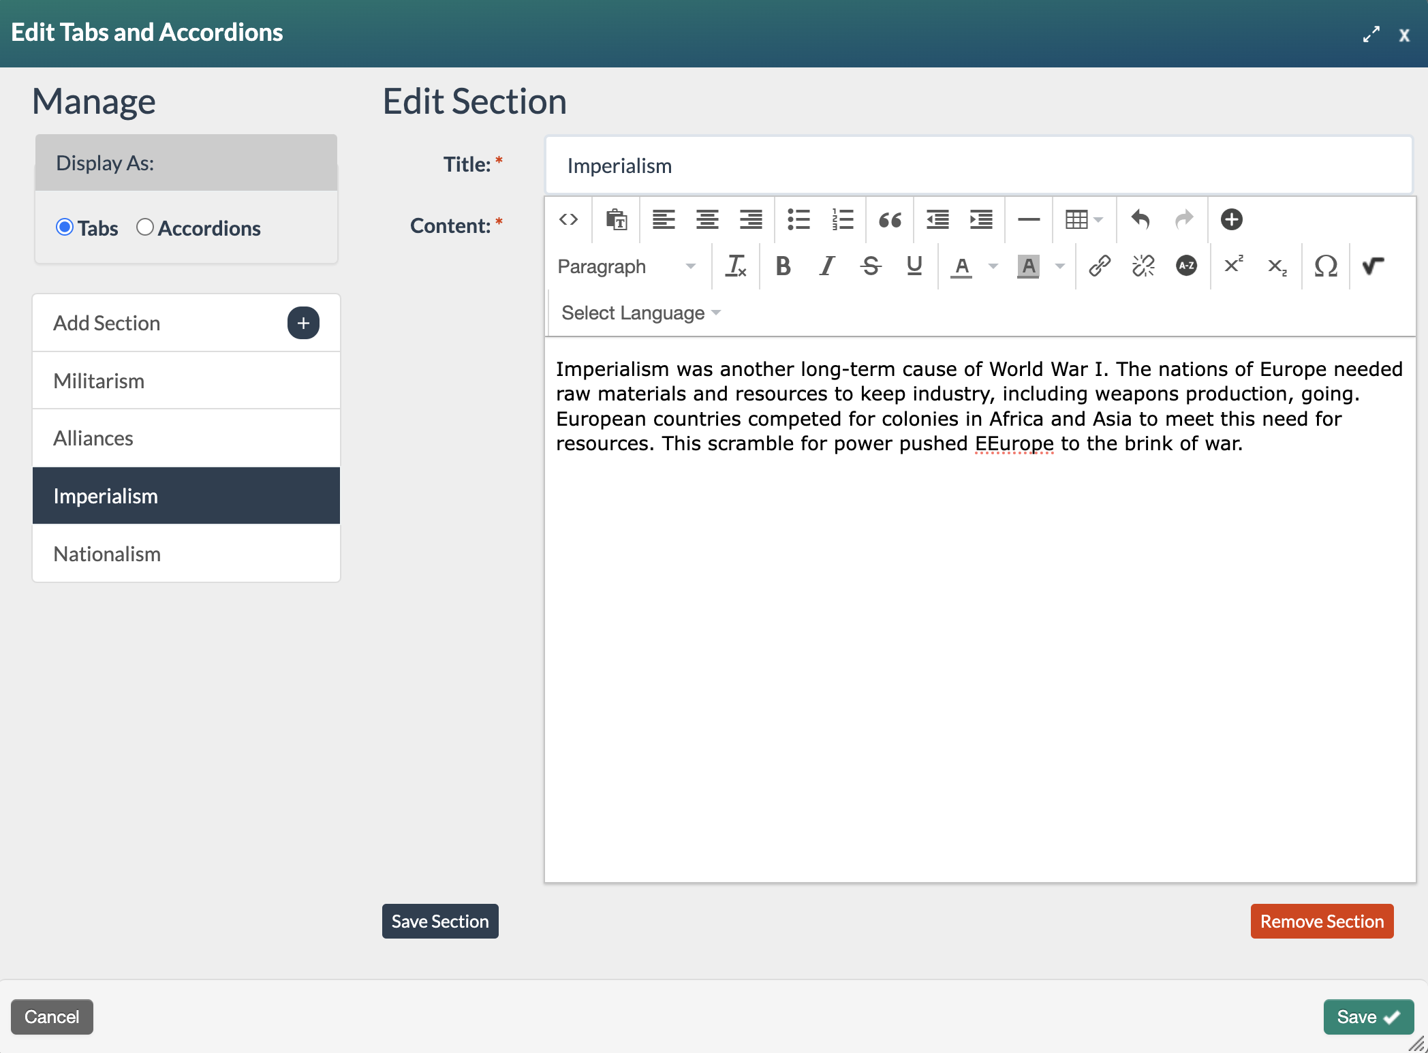Click the special character Omega icon
Image resolution: width=1428 pixels, height=1053 pixels.
pyautogui.click(x=1326, y=266)
